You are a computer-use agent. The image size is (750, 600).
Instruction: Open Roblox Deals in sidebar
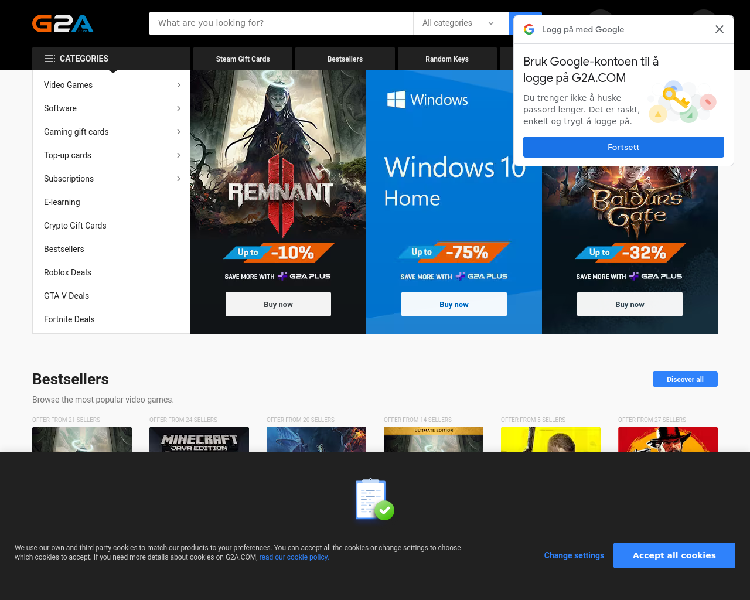[111, 272]
